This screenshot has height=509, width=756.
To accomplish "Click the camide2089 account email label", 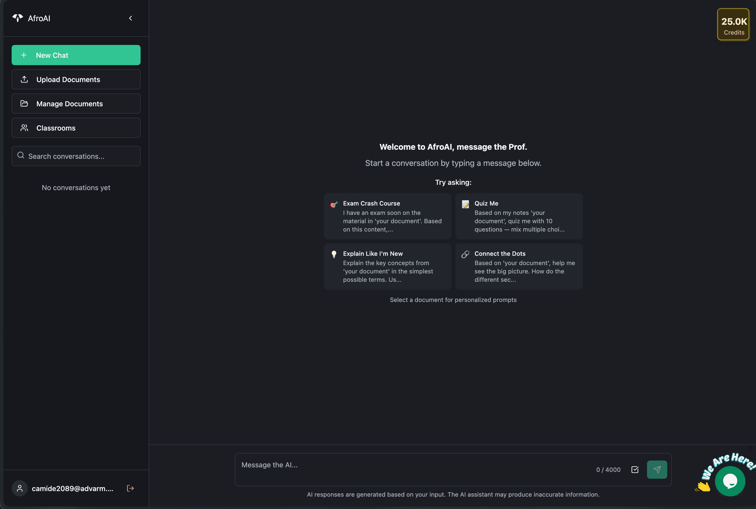I will [x=72, y=488].
